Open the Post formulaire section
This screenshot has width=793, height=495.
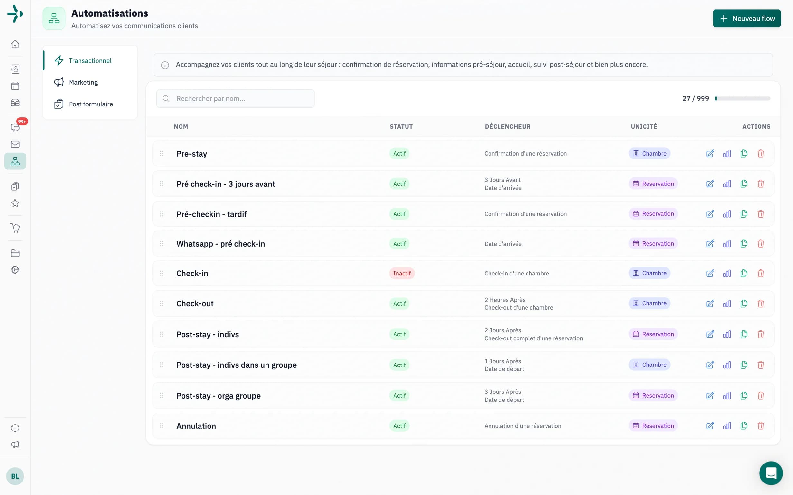pyautogui.click(x=90, y=104)
